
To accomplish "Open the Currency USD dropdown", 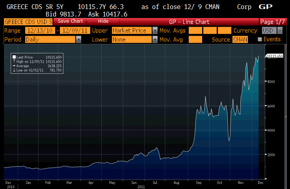I will pos(279,31).
